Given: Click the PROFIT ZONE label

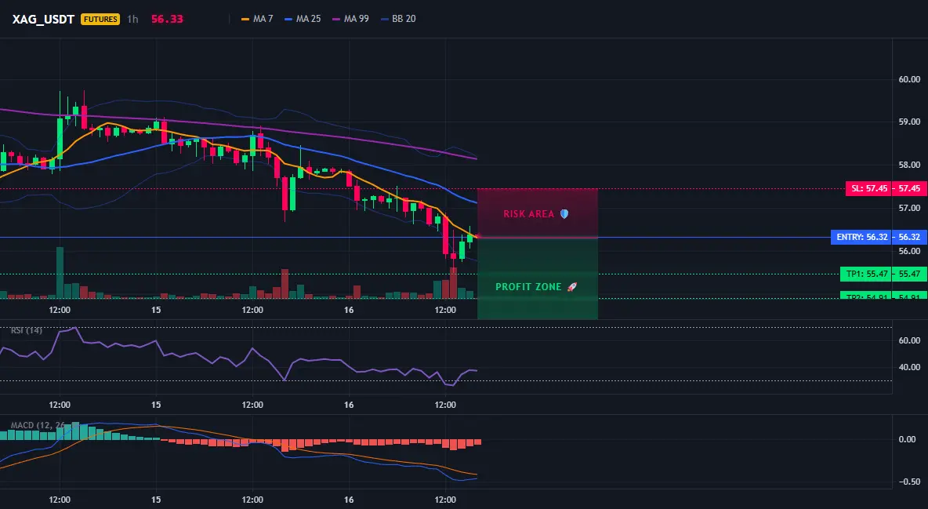Looking at the screenshot, I should pos(528,287).
